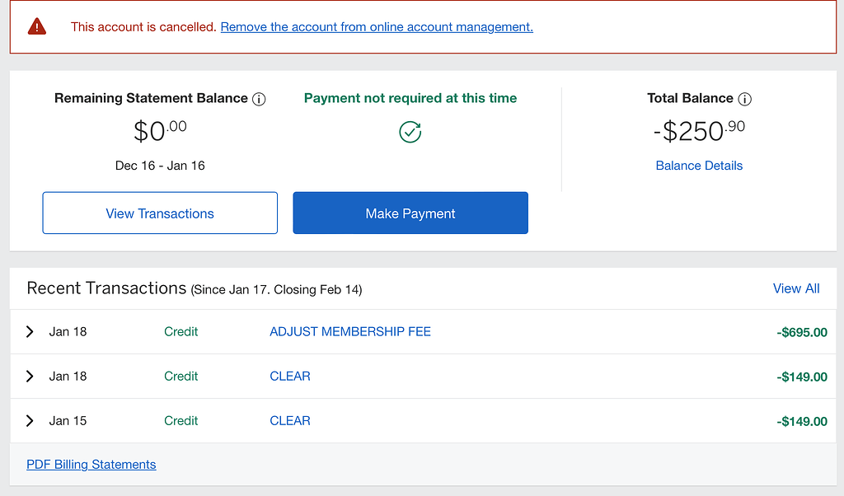Screen dimensions: 844x496
Task: Click the red warning triangle icon
Action: 36,26
